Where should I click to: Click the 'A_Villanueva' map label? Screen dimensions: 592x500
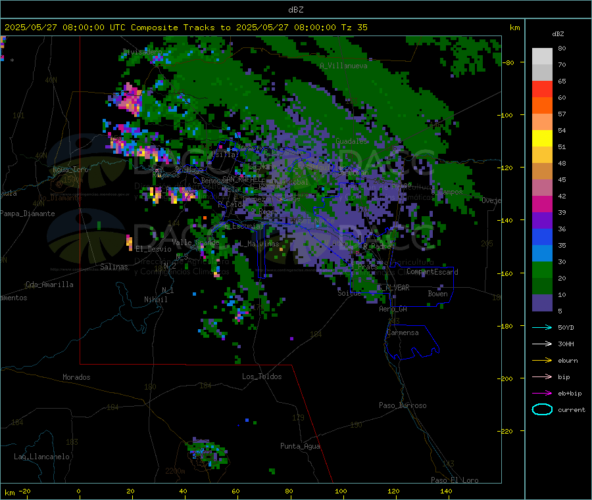tap(343, 66)
